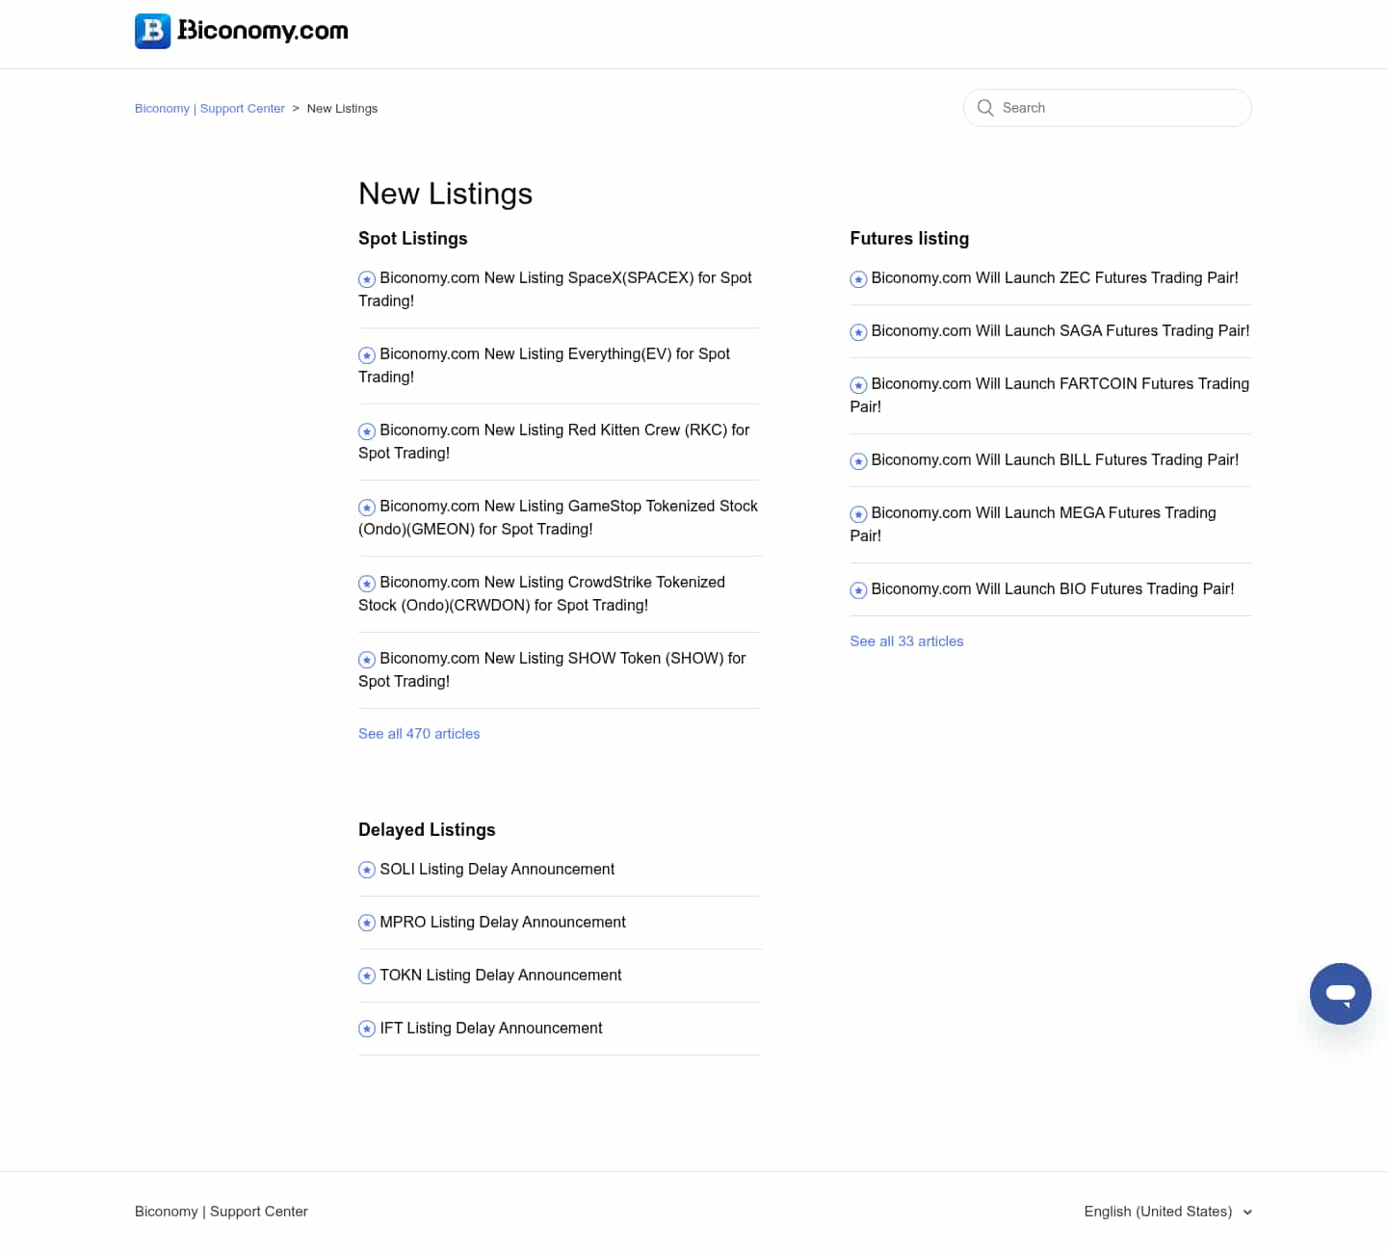Viewport: 1387px width, 1252px height.
Task: Click star icon beside MPRO delay announcement
Action: click(367, 924)
